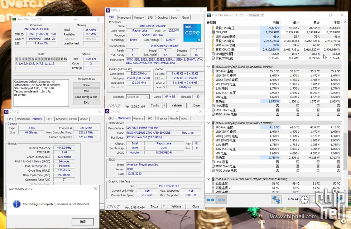Click the collapse-columns arrows icon in HWiNFO toolbar
Image resolution: width=351 pixels, height=229 pixels.
(x=221, y=200)
